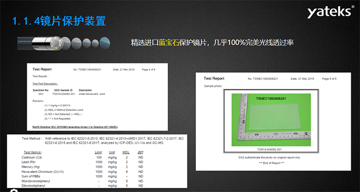Viewport: 360px width, 192px height.
Task: Click the yateks logo
Action: [x=330, y=12]
